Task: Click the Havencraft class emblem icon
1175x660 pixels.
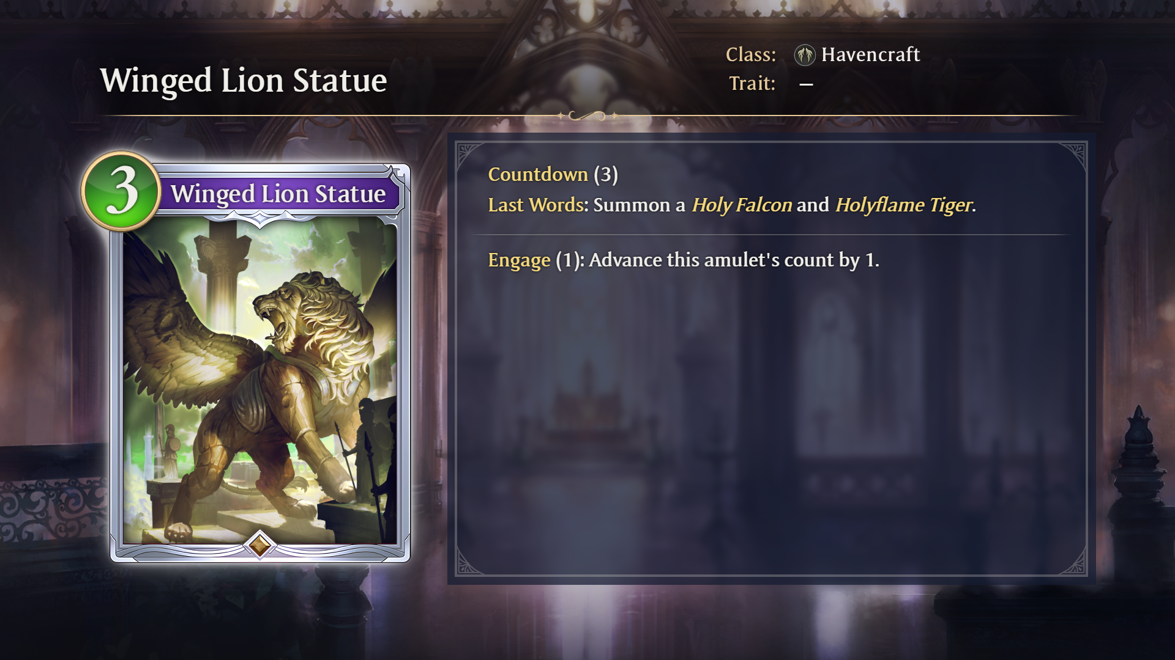Action: click(x=804, y=55)
